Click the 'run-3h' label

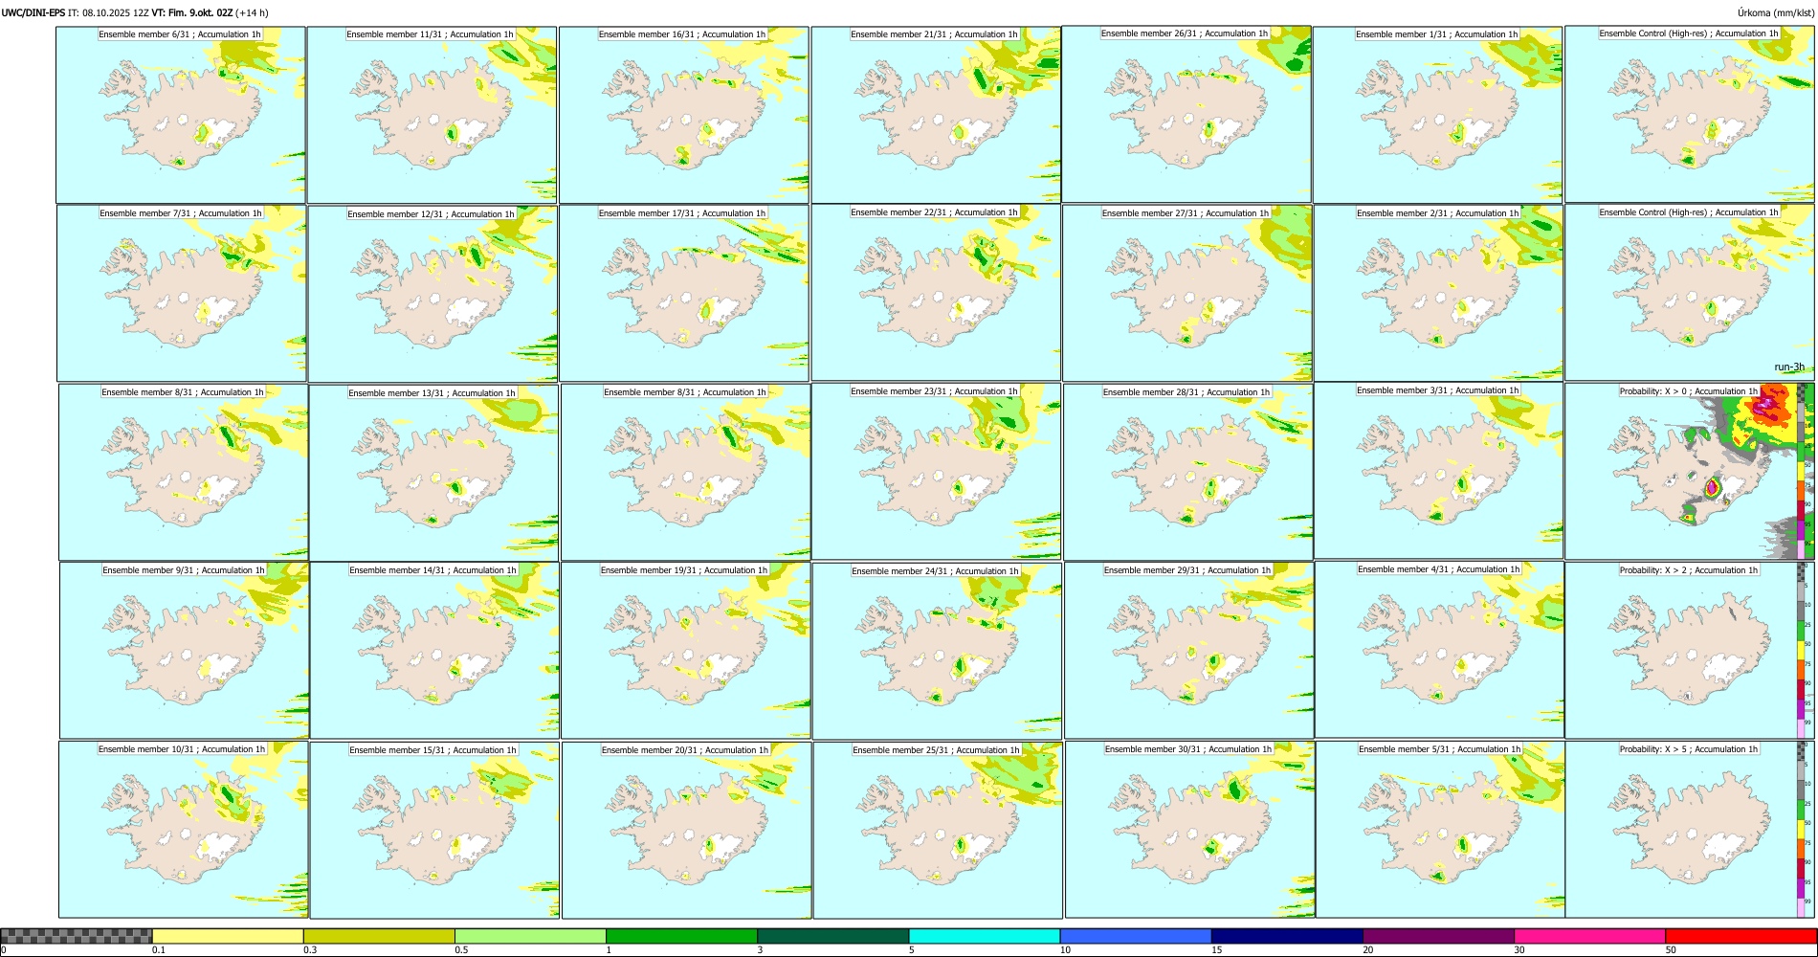click(1789, 367)
